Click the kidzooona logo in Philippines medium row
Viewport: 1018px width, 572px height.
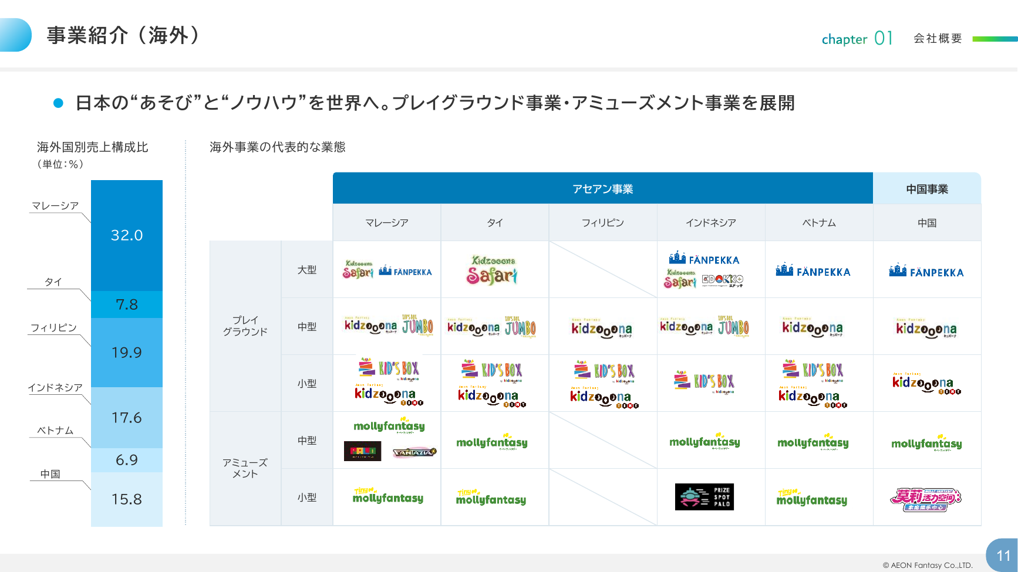click(602, 329)
